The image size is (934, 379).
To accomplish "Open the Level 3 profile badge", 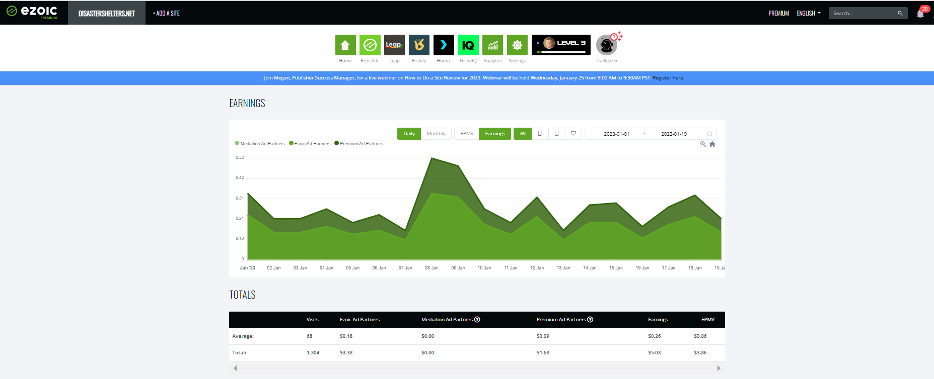I will pyautogui.click(x=561, y=45).
